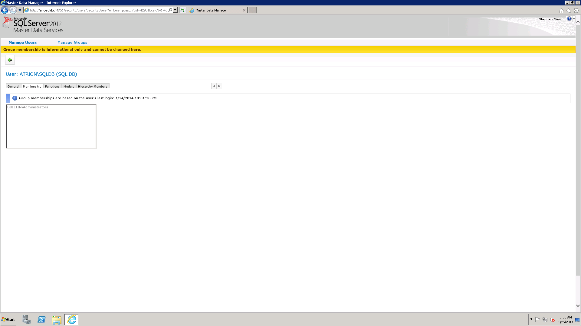
Task: Switch to the Functions tab
Action: coord(52,87)
